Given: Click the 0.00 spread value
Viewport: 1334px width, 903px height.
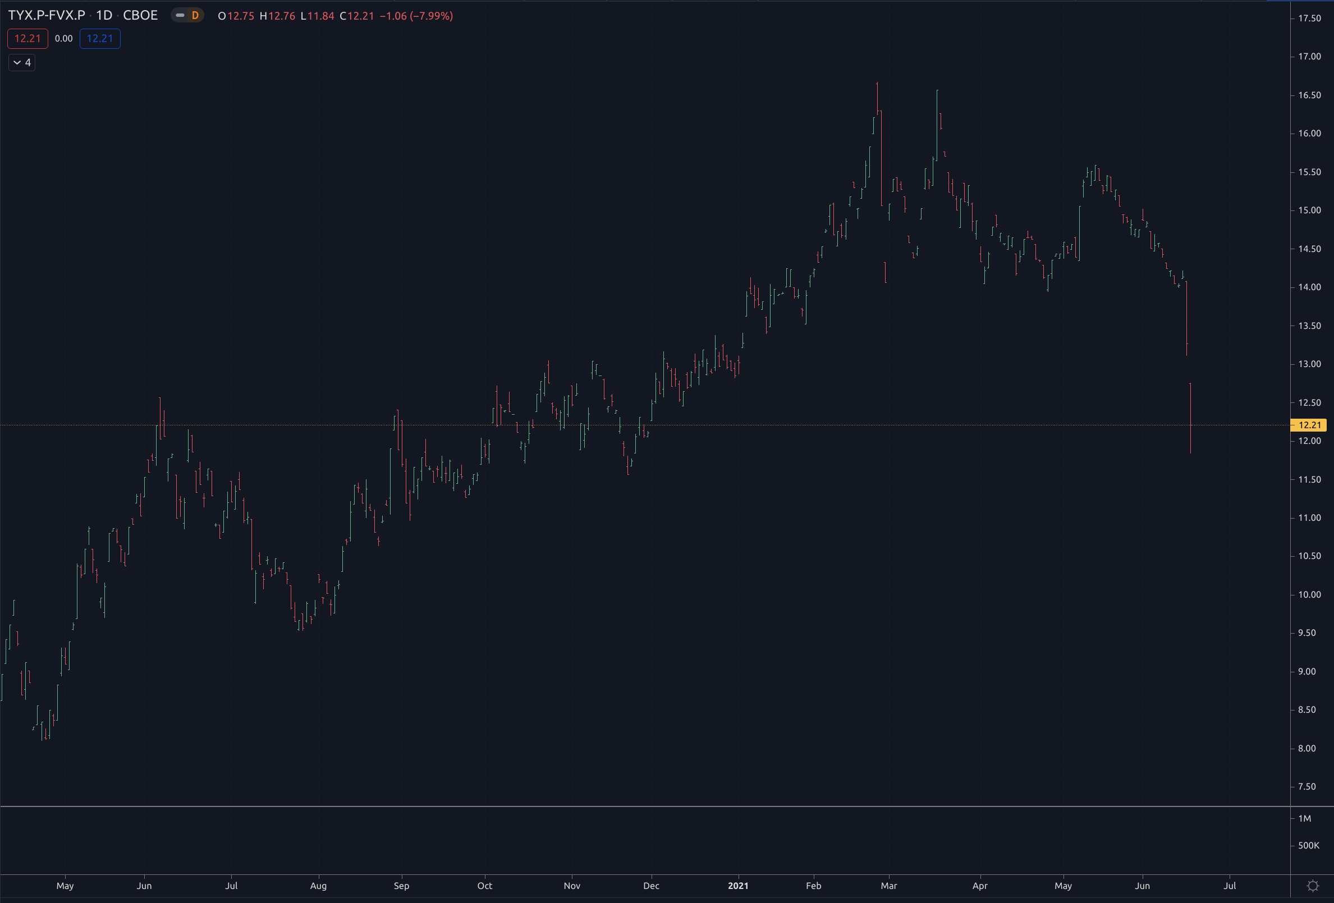Looking at the screenshot, I should (x=64, y=39).
